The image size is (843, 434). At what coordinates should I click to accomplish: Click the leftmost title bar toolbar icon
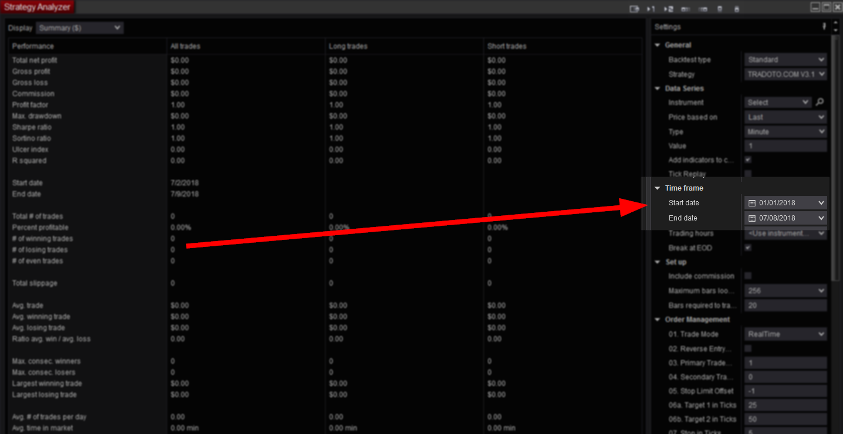[x=634, y=9]
